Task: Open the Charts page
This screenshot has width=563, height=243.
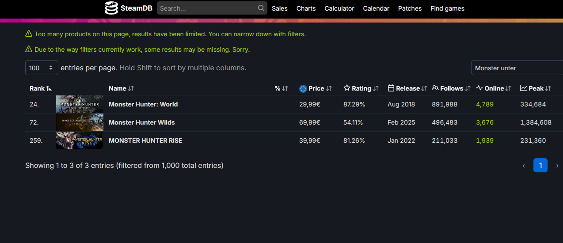Action: pyautogui.click(x=306, y=8)
